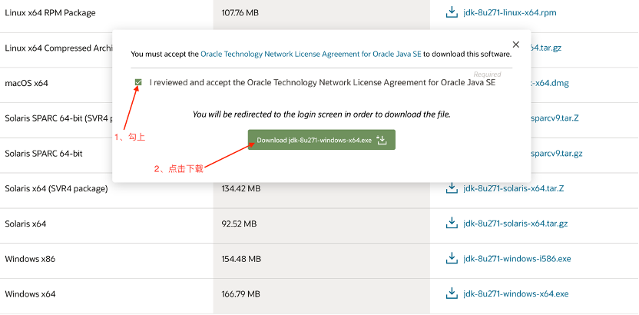Select the Windows x64 row label
The height and width of the screenshot is (315, 639).
pos(30,293)
